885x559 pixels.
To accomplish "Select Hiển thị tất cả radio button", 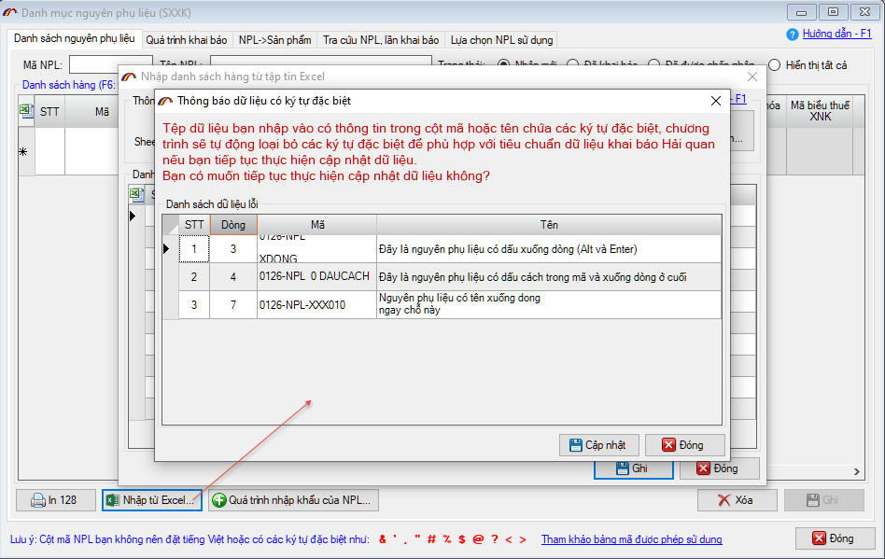I will coord(774,65).
